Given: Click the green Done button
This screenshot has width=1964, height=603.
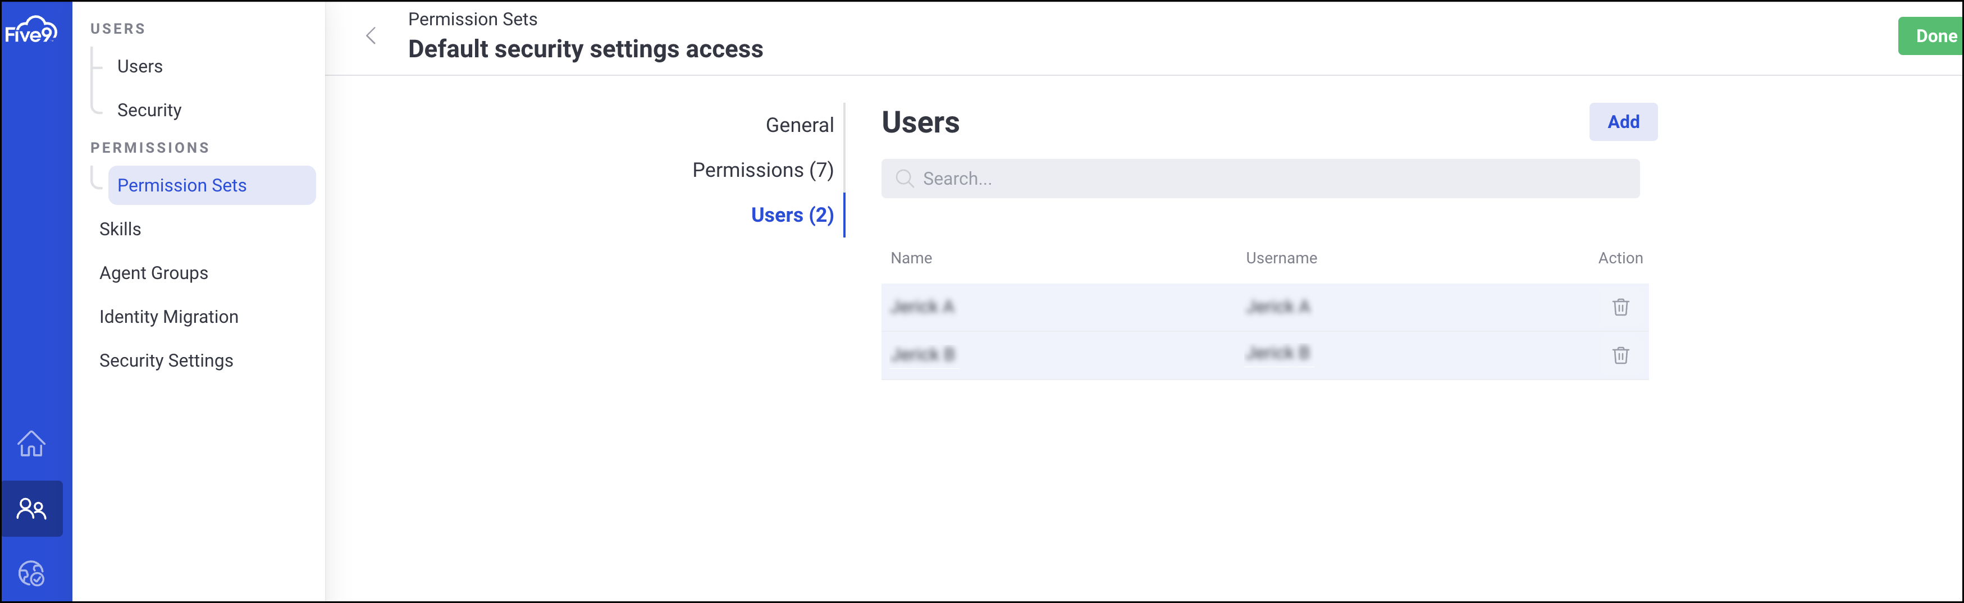Looking at the screenshot, I should [x=1931, y=36].
